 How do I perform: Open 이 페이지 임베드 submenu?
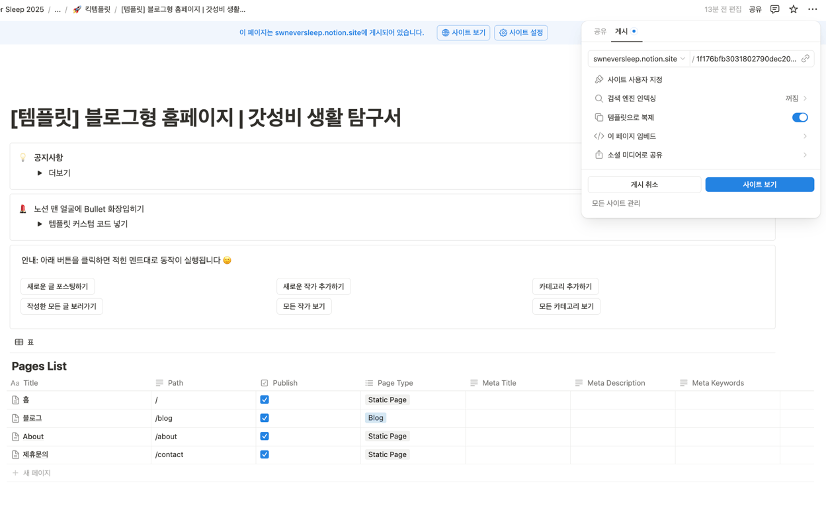[x=701, y=136]
